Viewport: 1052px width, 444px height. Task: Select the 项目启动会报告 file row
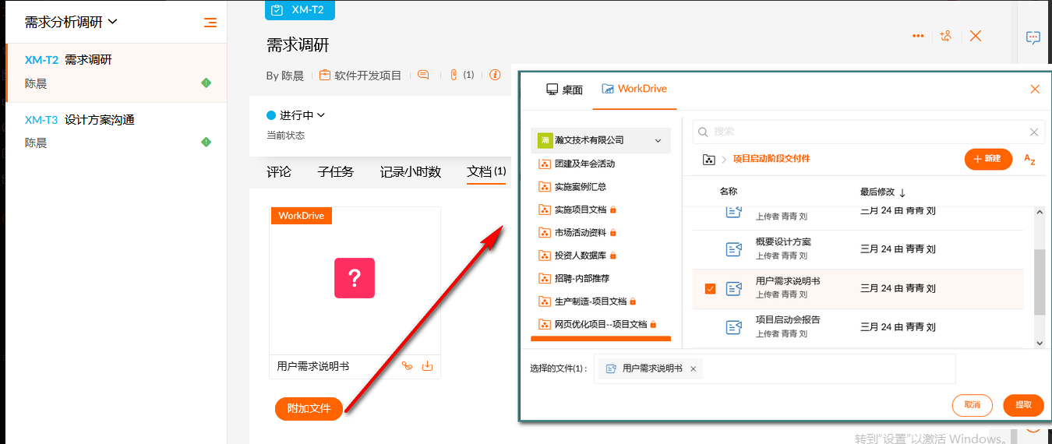click(x=858, y=327)
